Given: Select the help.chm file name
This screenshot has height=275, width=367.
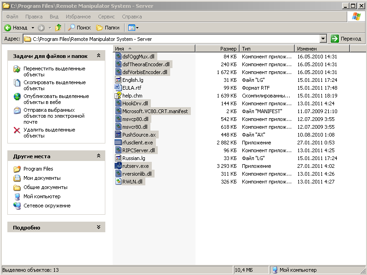Looking at the screenshot, I should pyautogui.click(x=132, y=96).
